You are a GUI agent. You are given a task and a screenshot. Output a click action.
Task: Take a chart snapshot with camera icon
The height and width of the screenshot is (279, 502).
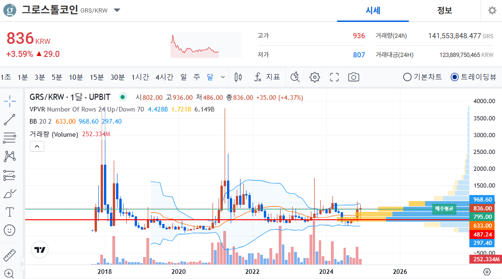tap(353, 77)
